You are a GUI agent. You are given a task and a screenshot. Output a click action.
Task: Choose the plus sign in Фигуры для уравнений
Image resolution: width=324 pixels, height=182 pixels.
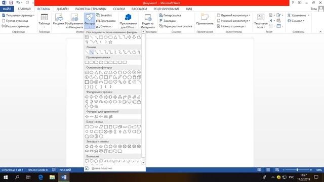click(x=87, y=117)
